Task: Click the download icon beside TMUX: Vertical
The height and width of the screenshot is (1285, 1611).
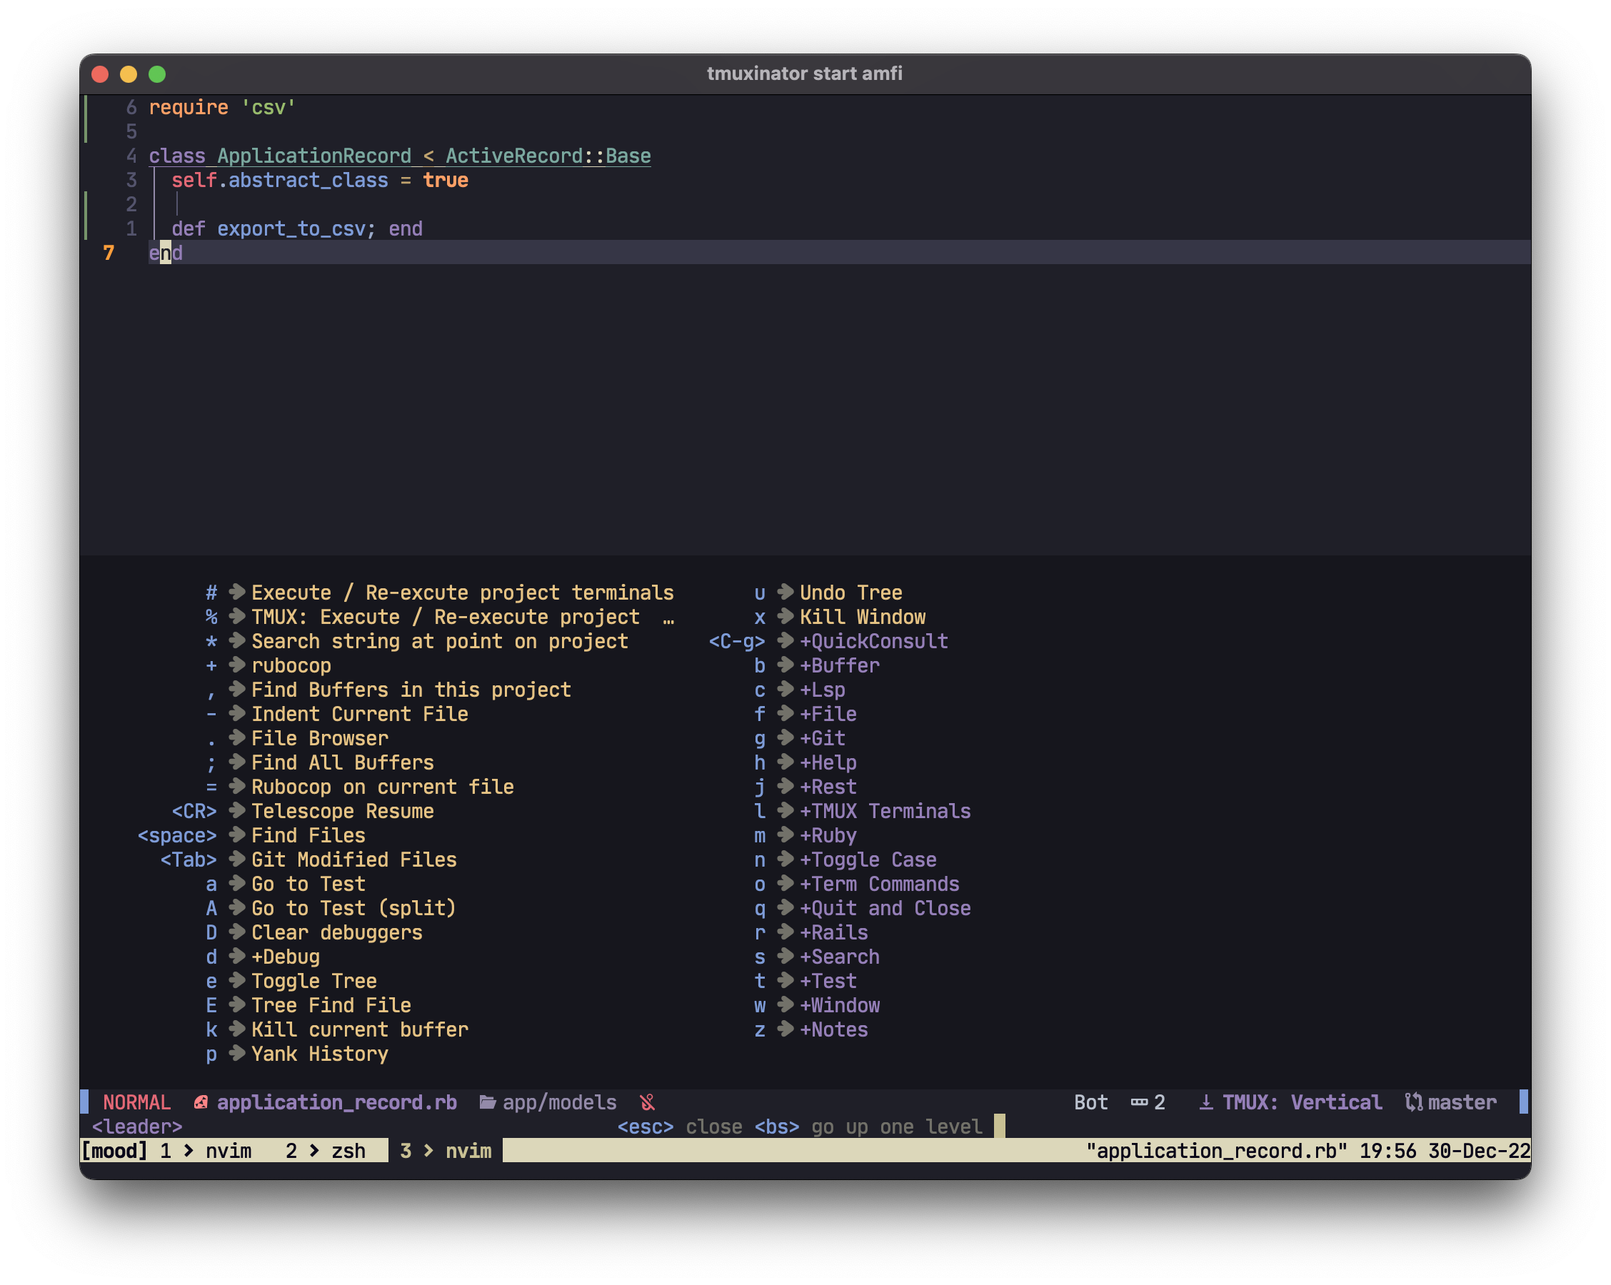Action: 1205,1103
